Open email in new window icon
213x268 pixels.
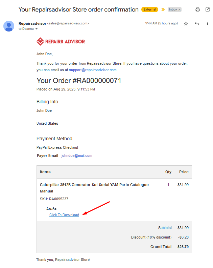[207, 9]
